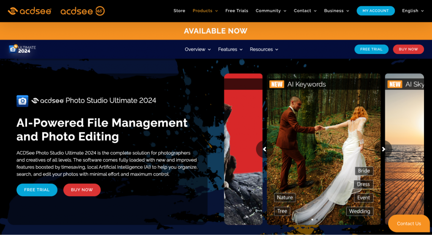Image resolution: width=432 pixels, height=235 pixels.
Task: Click the Tree keyword tag
Action: click(282, 211)
